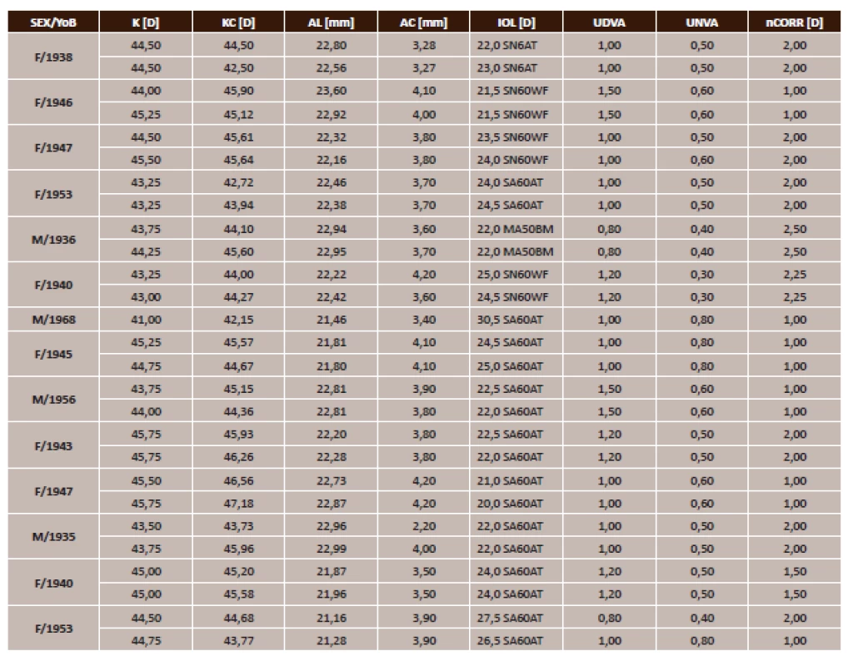
Task: Select the AL value 21,46
Action: (331, 320)
